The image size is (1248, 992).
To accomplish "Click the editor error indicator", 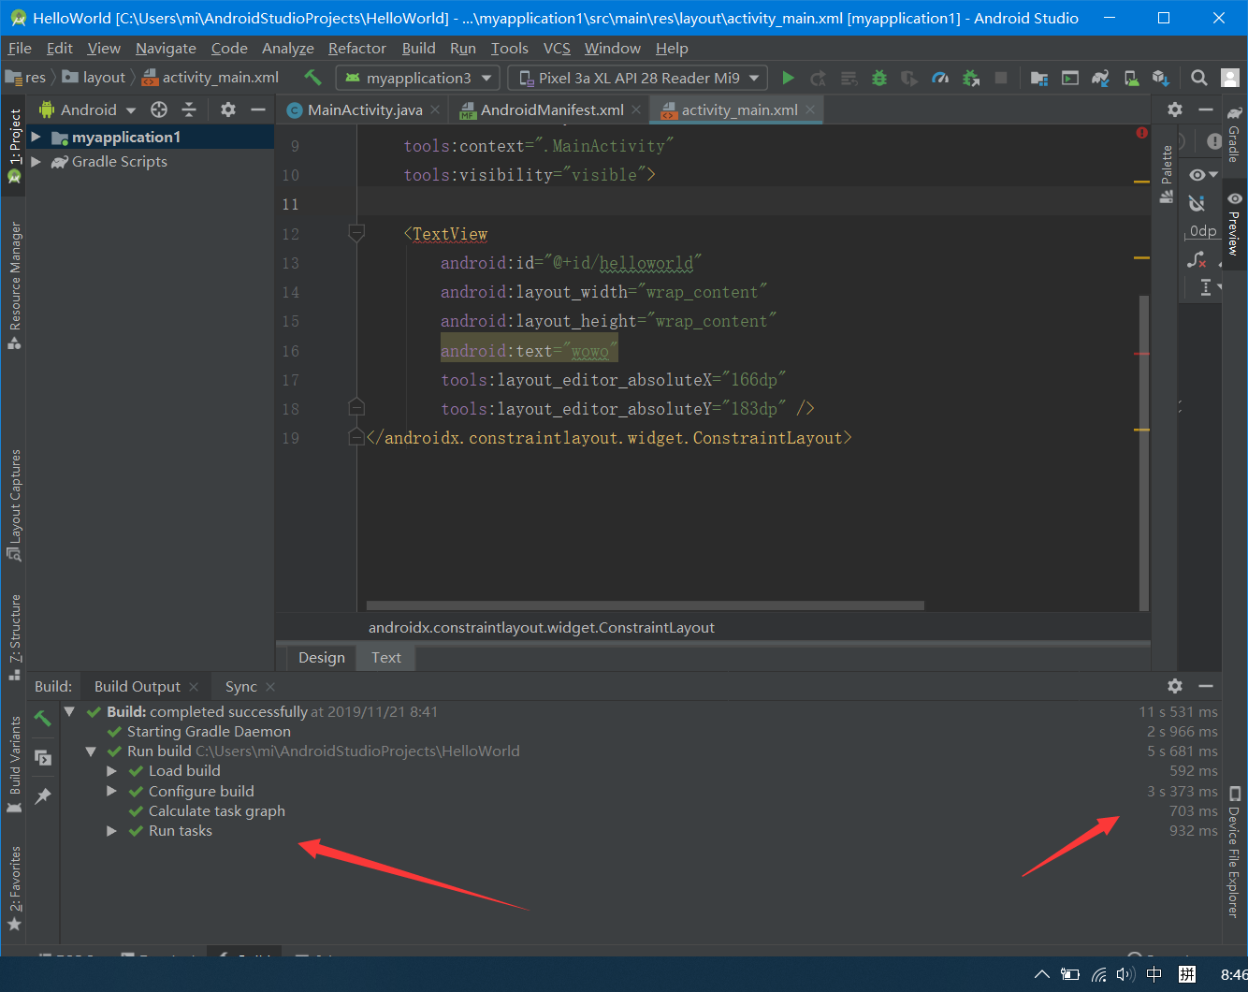I will point(1141,133).
